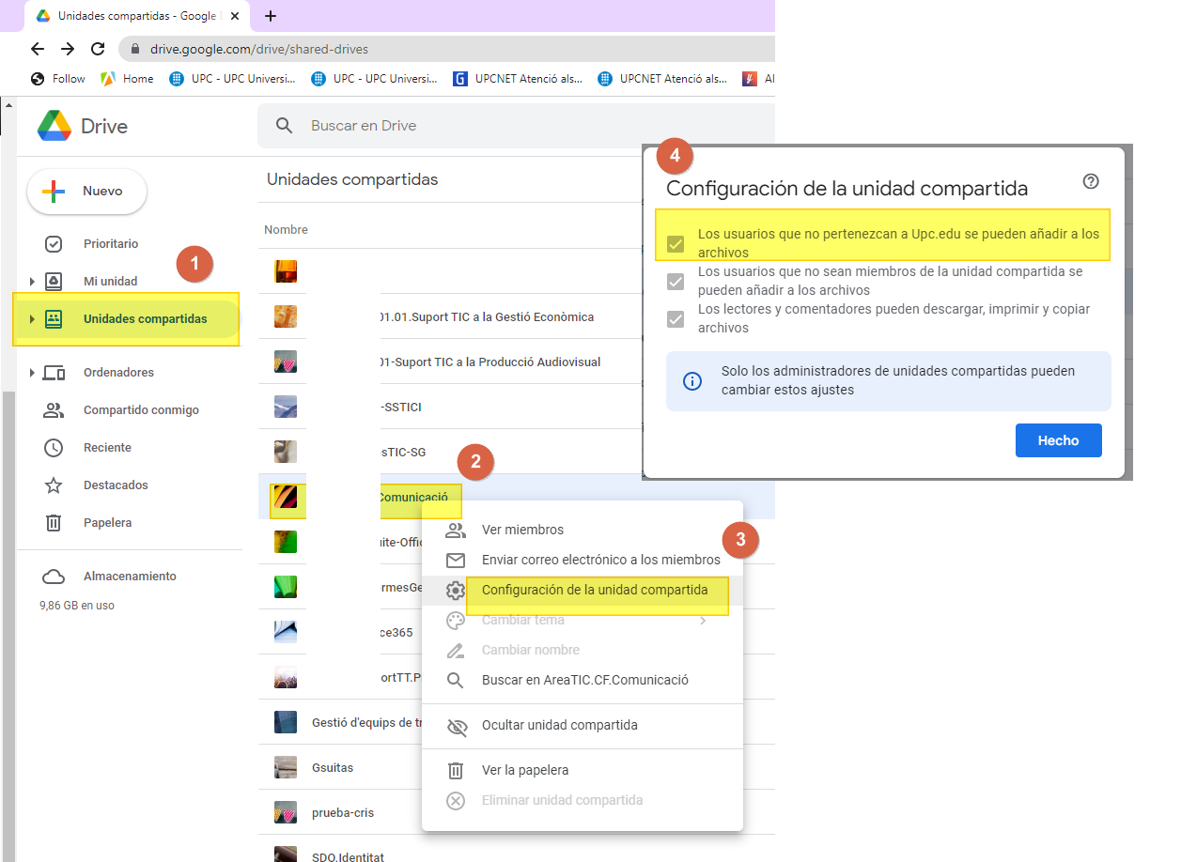This screenshot has width=1181, height=862.
Task: Toggle checkbox for readers and commenters downloading
Action: pyautogui.click(x=676, y=319)
